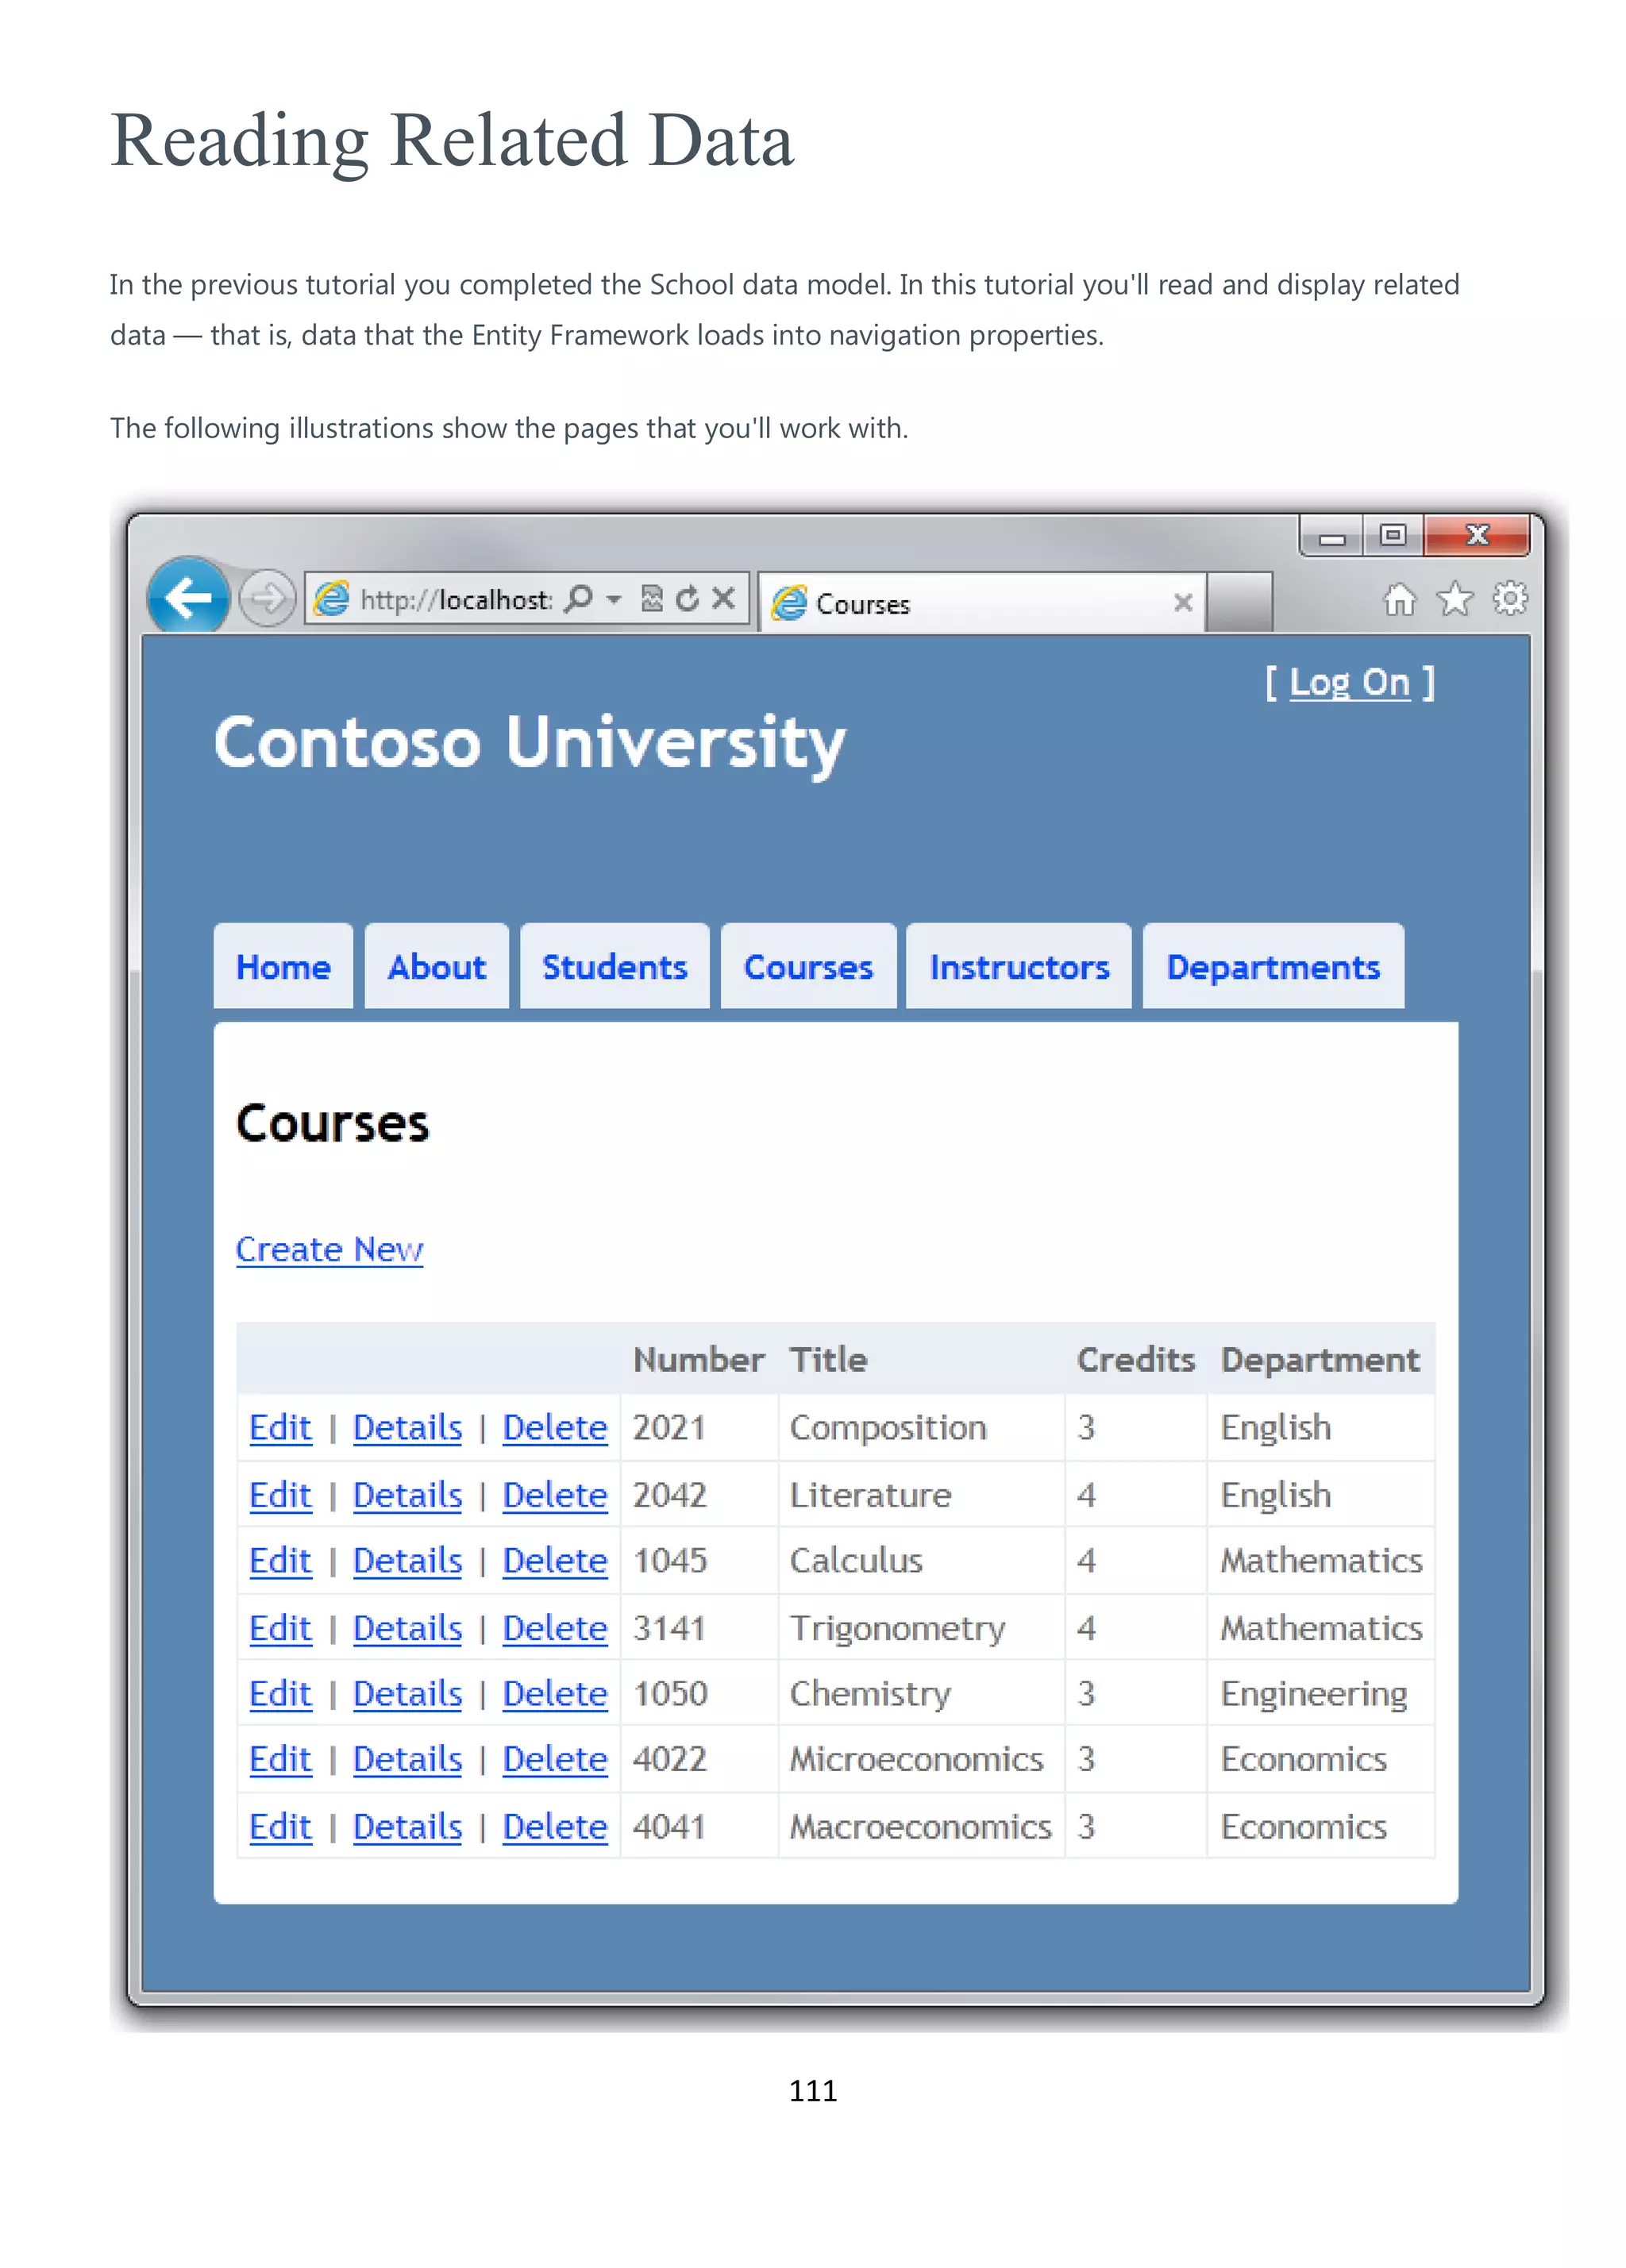Screen dimensions: 1626x2268
Task: Click the refresh page icon
Action: pos(687,599)
